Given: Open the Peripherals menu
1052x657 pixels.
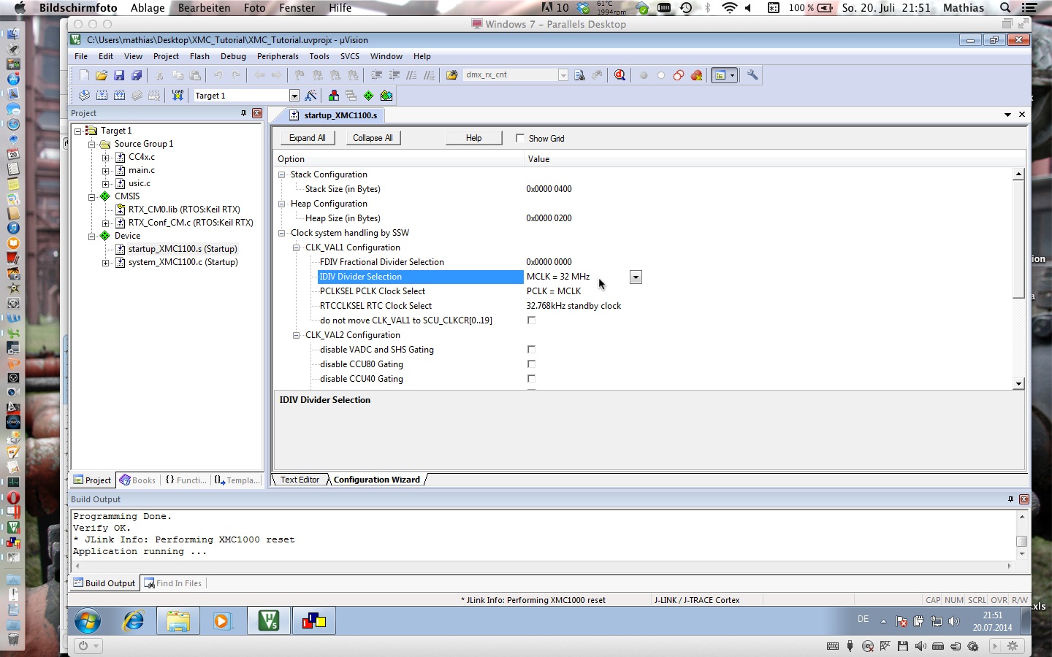Looking at the screenshot, I should coord(278,56).
